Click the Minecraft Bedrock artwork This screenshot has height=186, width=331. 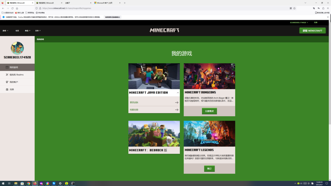coord(154,134)
